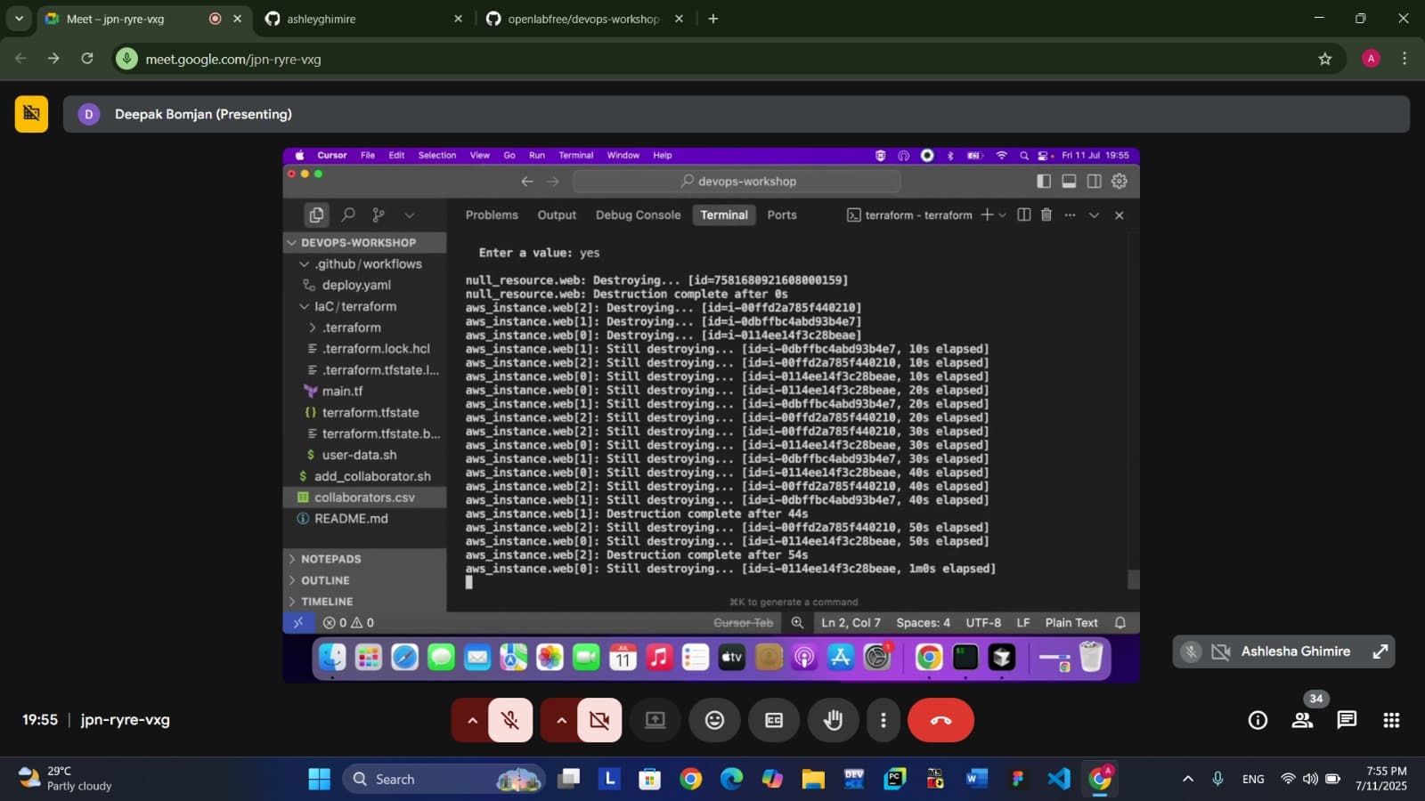The width and height of the screenshot is (1425, 801).
Task: Turn on the camera in the call controls
Action: pos(599,720)
